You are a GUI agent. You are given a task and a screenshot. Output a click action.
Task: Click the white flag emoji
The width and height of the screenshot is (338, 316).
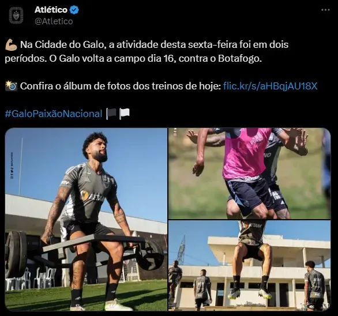(125, 114)
